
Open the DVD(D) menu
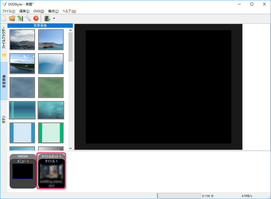tap(39, 11)
